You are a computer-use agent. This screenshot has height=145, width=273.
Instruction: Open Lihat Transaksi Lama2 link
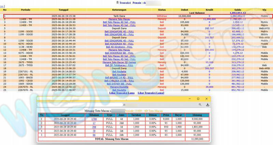click(x=151, y=93)
